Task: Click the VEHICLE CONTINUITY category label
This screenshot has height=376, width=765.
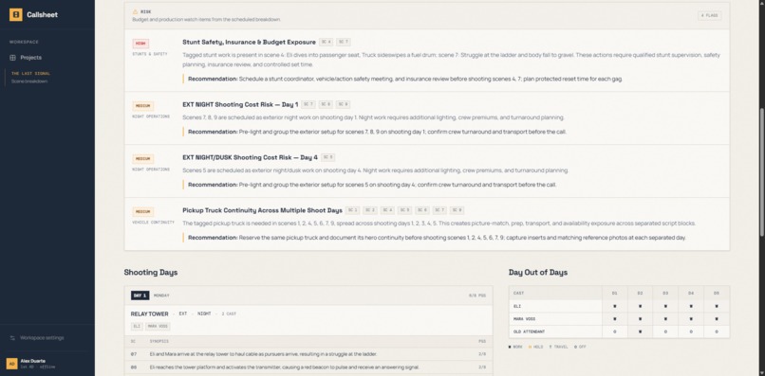Action: click(x=153, y=223)
